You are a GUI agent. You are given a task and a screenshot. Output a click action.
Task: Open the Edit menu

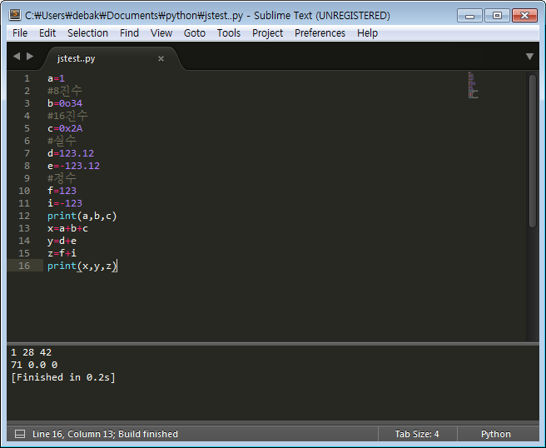coord(47,33)
